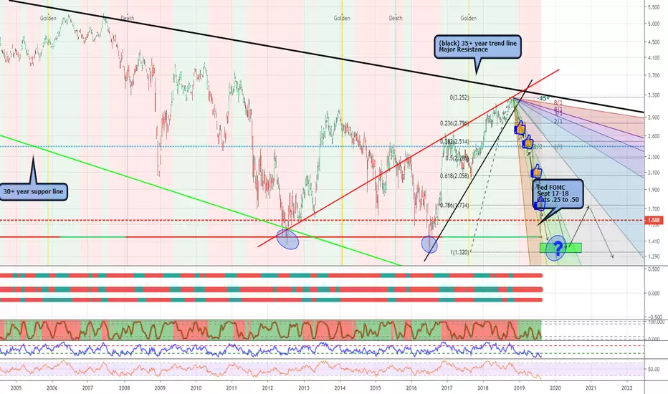
Task: Click the red 1.588 price tag
Action: [x=654, y=220]
